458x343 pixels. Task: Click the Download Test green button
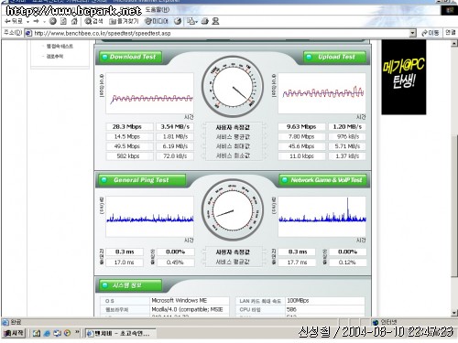tap(130, 57)
